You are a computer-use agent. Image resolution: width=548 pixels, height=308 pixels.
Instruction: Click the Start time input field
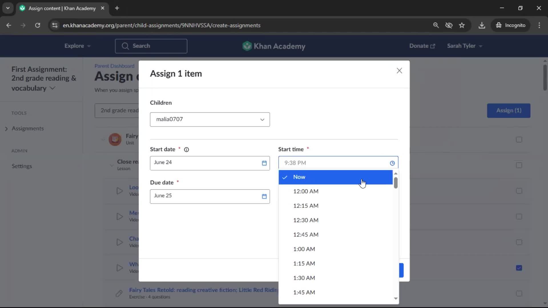(338, 163)
